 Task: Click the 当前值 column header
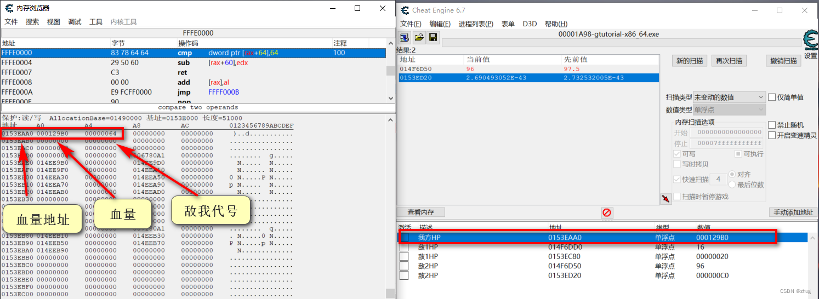[x=513, y=59]
